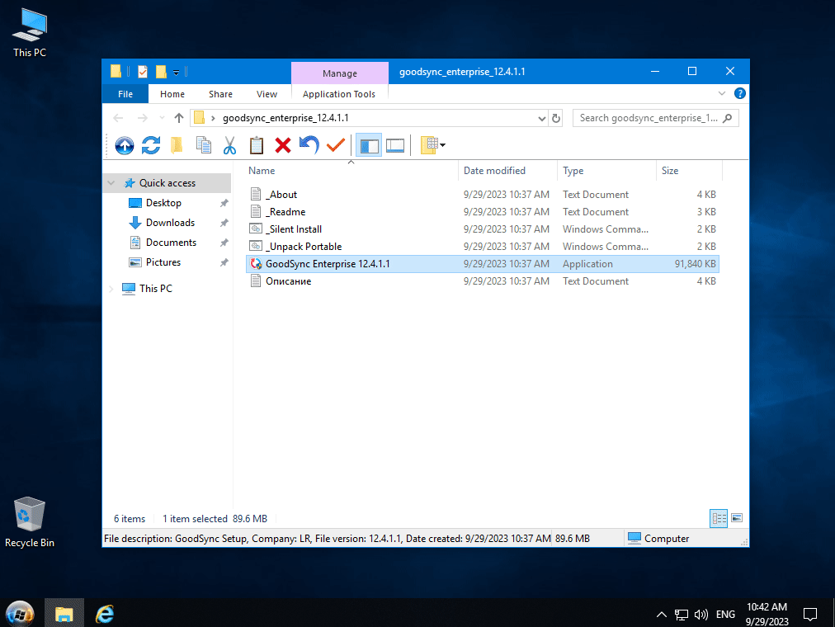
Task: Open the Application Tools ribbon tab
Action: pyautogui.click(x=338, y=94)
